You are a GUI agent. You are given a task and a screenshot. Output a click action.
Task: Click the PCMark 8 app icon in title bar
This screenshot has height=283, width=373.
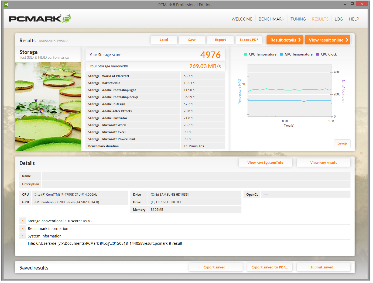tap(6, 5)
